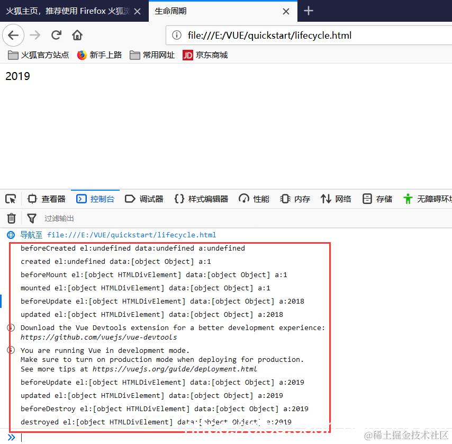
Task: Open the vuejs.org deployment guide link
Action: pyautogui.click(x=175, y=369)
